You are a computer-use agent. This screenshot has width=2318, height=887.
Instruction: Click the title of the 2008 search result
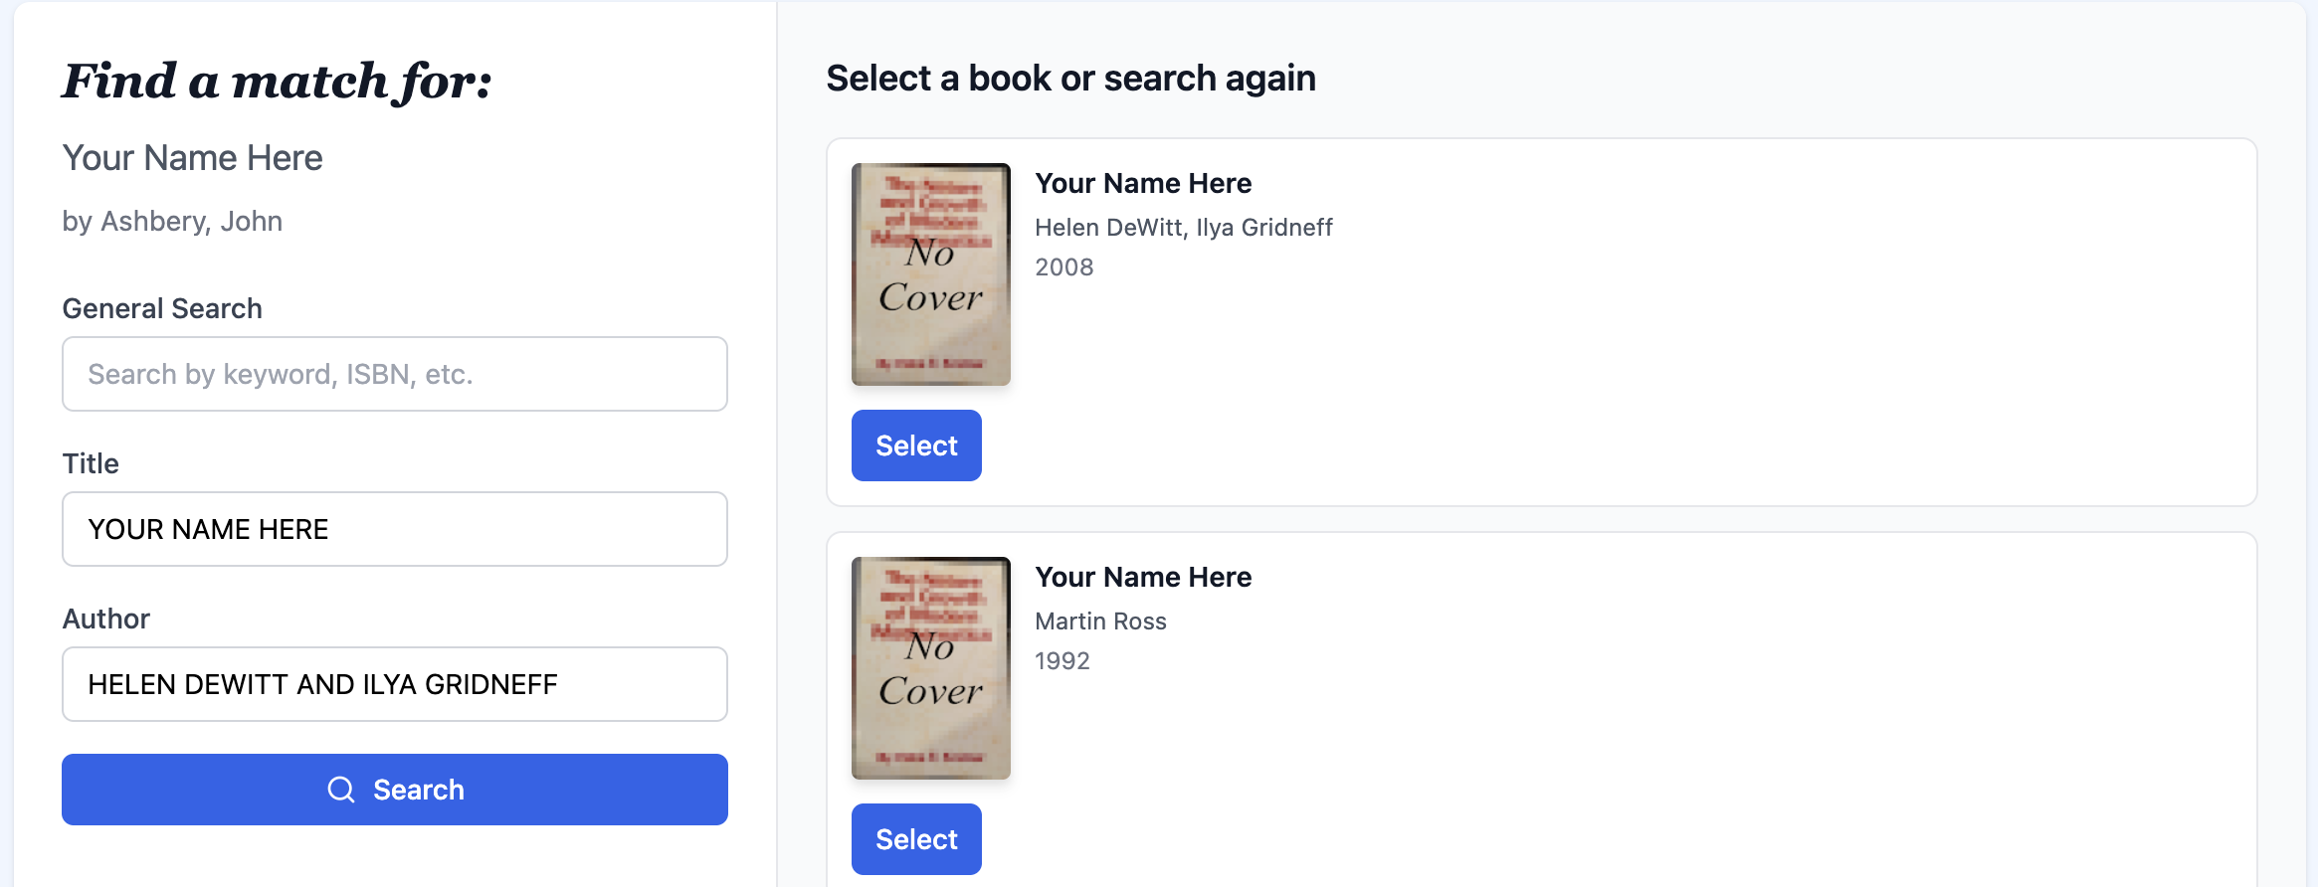pos(1143,183)
